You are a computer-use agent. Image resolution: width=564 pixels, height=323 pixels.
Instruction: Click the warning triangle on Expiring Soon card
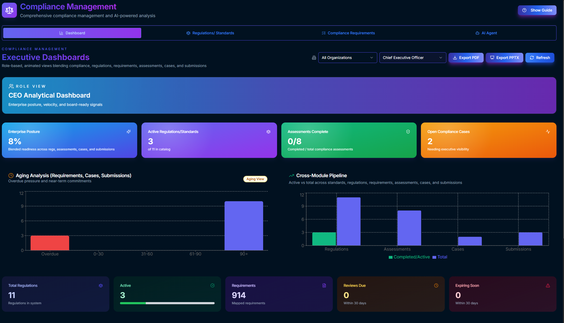point(548,285)
